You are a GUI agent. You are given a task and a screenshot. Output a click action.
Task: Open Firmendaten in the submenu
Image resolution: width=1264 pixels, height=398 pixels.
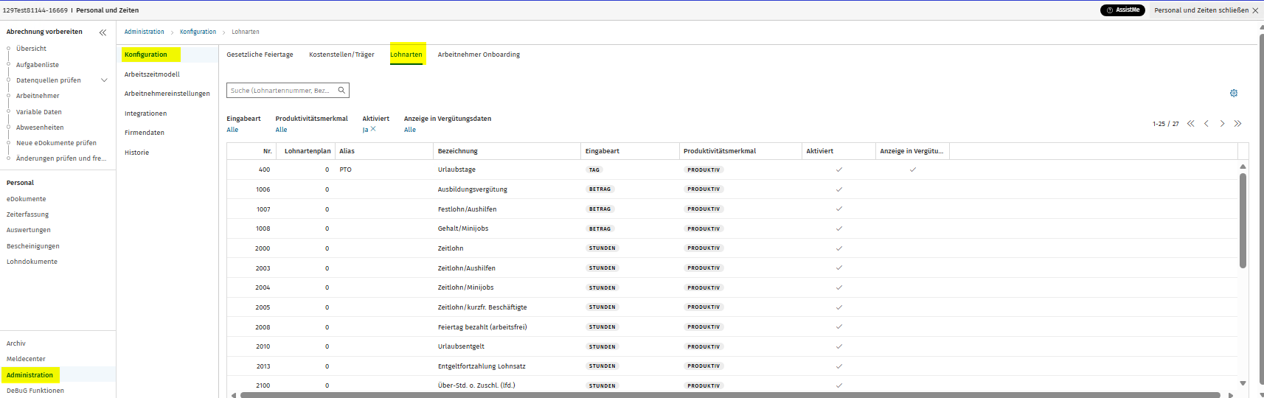145,133
